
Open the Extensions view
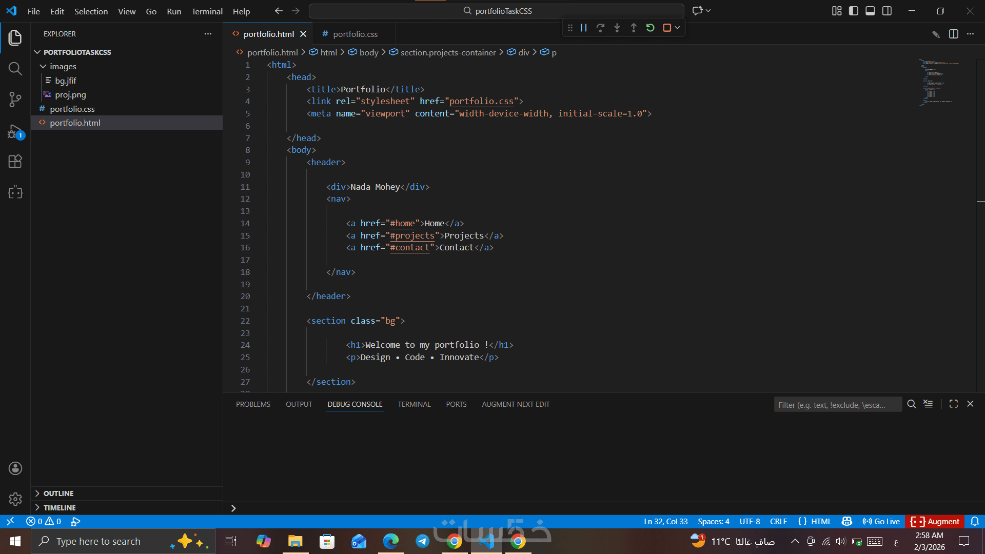pos(15,162)
